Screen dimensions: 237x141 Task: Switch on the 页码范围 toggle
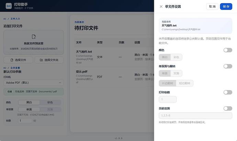tap(228, 108)
